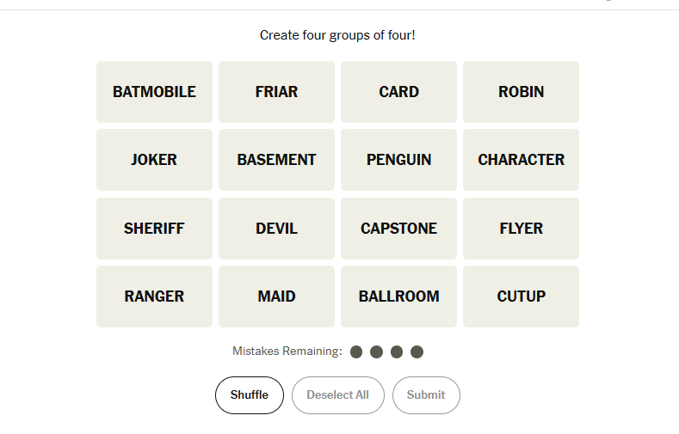Choose the ROBIN tile

[x=521, y=92]
